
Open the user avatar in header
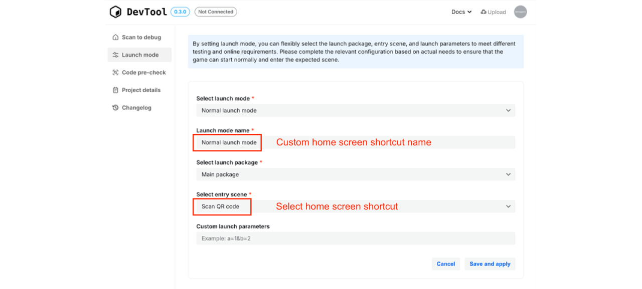[x=520, y=12]
